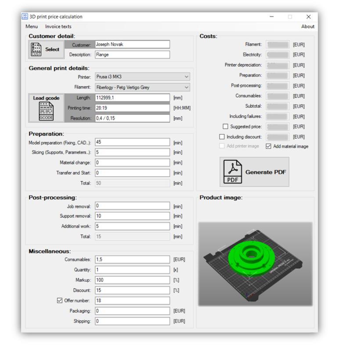Click the Load gcode label

(x=47, y=98)
